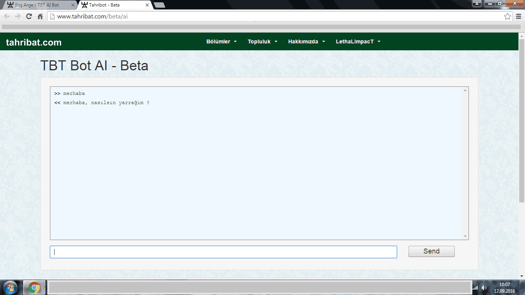Screen dimensions: 525x295
Task: Click the Send button
Action: [x=431, y=251]
